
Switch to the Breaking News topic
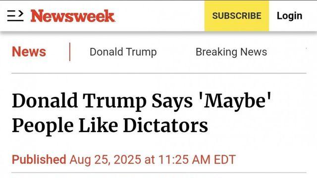tap(231, 52)
